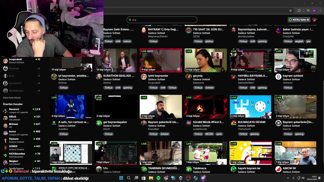Click the microphone icon in the system tray

[293, 178]
